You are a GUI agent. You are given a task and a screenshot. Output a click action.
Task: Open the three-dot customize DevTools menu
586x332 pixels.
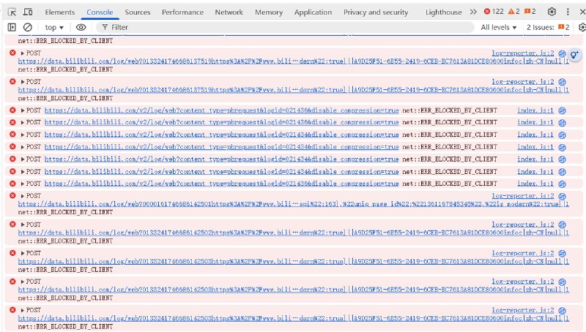coord(568,12)
